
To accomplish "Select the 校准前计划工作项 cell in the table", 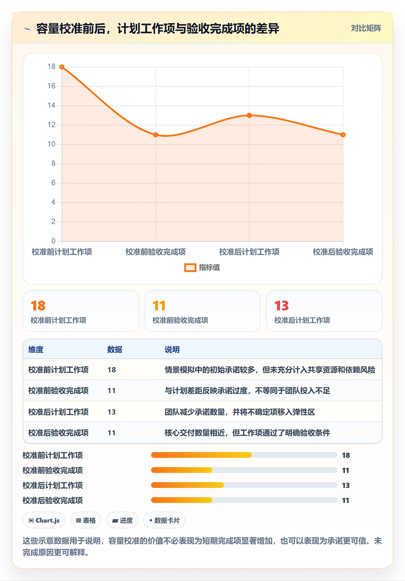I will pyautogui.click(x=58, y=370).
